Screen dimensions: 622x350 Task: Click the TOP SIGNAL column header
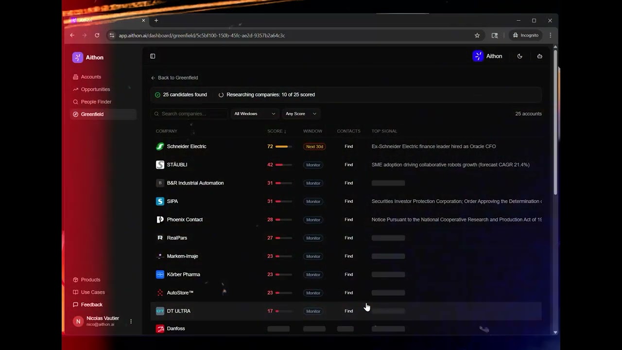click(x=384, y=131)
